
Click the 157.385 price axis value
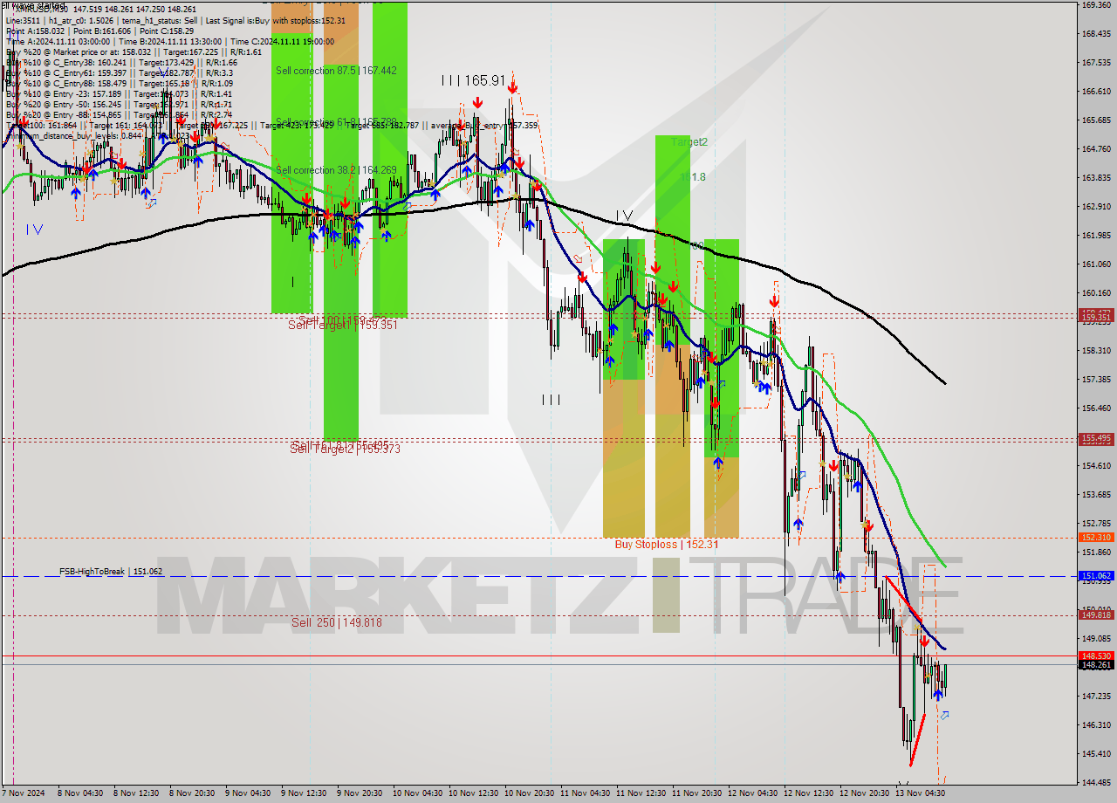tap(1096, 380)
